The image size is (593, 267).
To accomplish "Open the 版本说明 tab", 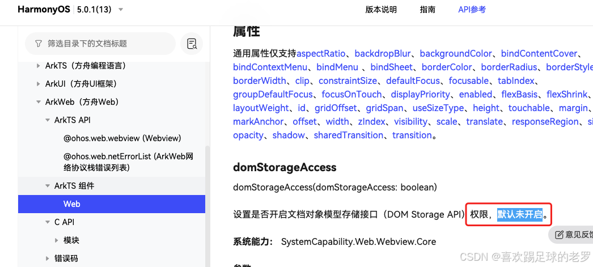I will [381, 10].
